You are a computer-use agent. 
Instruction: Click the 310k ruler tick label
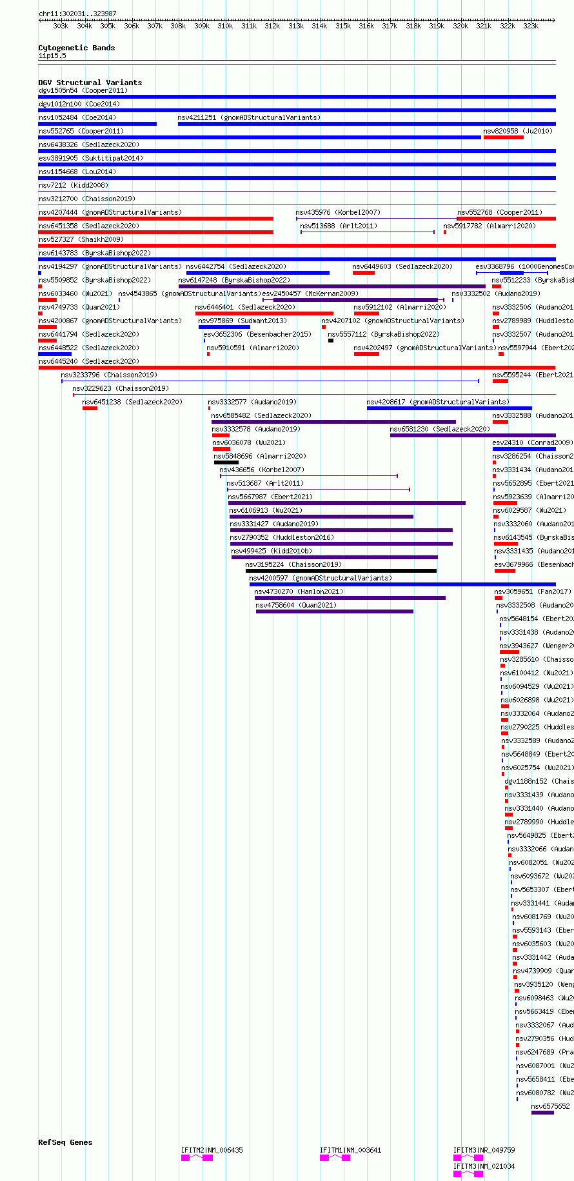(225, 26)
